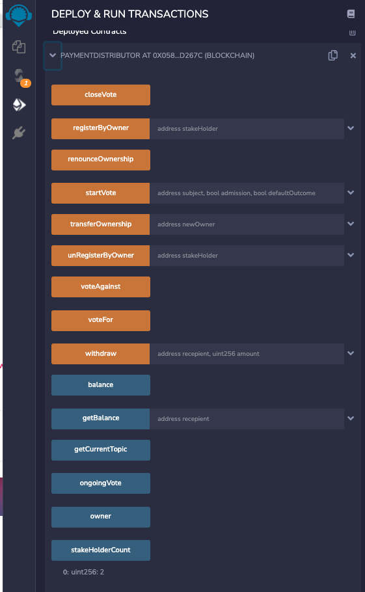
Task: Open the documentation book icon
Action: [x=351, y=14]
